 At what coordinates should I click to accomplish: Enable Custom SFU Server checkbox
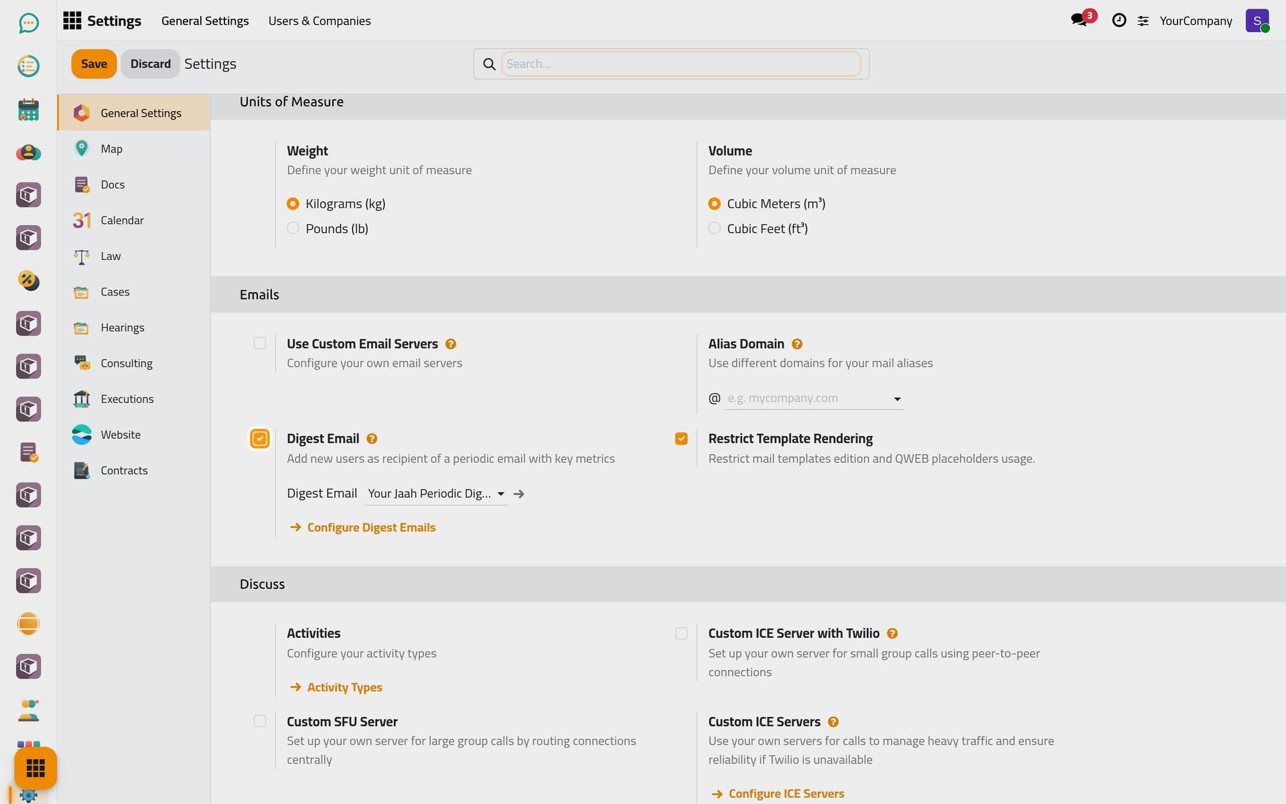[x=260, y=721]
